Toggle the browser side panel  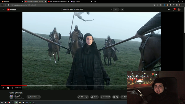click(177, 5)
